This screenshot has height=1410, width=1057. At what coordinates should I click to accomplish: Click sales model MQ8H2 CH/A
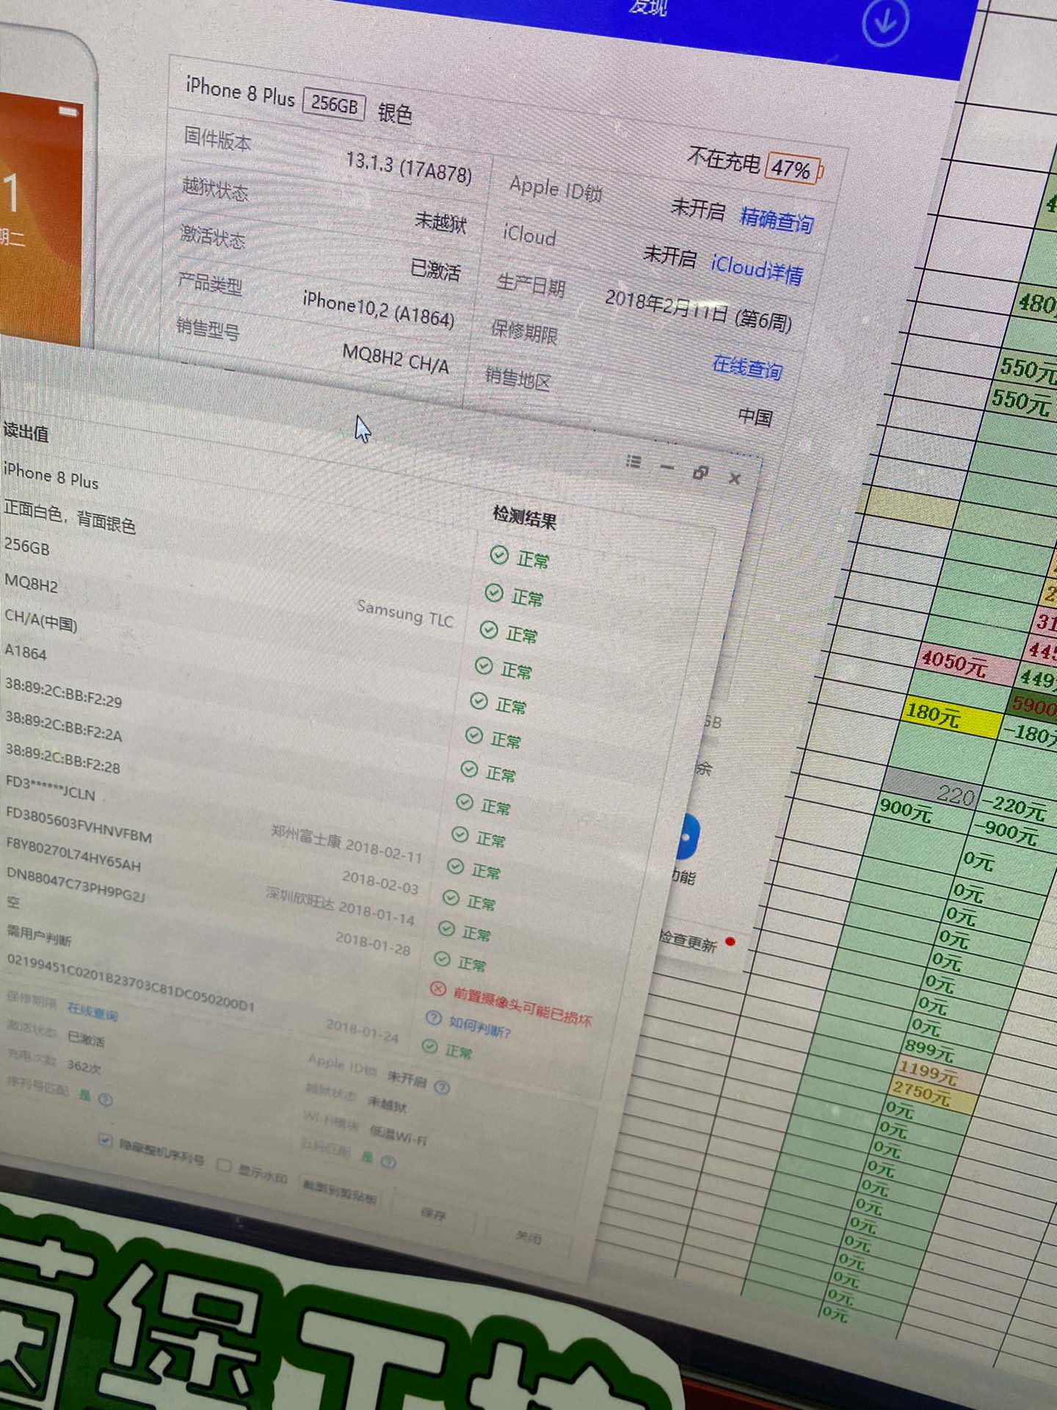click(396, 359)
